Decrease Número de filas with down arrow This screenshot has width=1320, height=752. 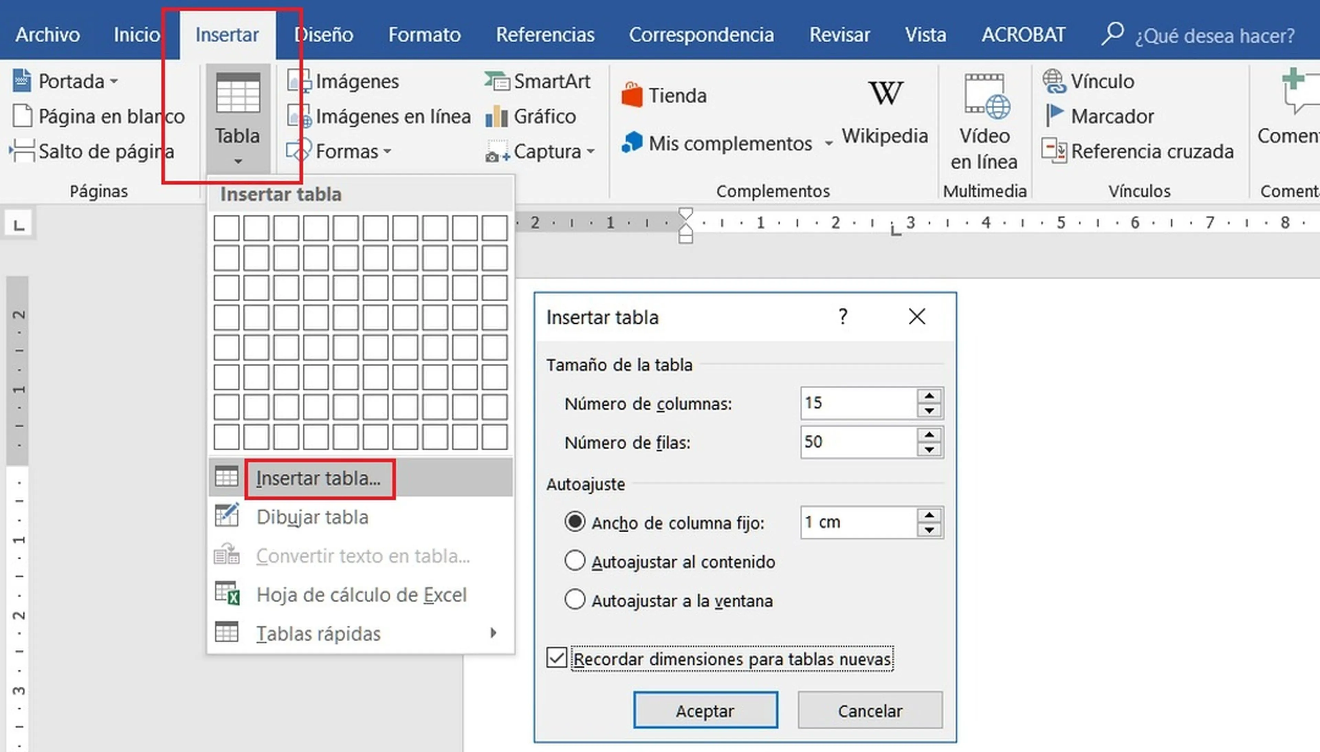929,449
